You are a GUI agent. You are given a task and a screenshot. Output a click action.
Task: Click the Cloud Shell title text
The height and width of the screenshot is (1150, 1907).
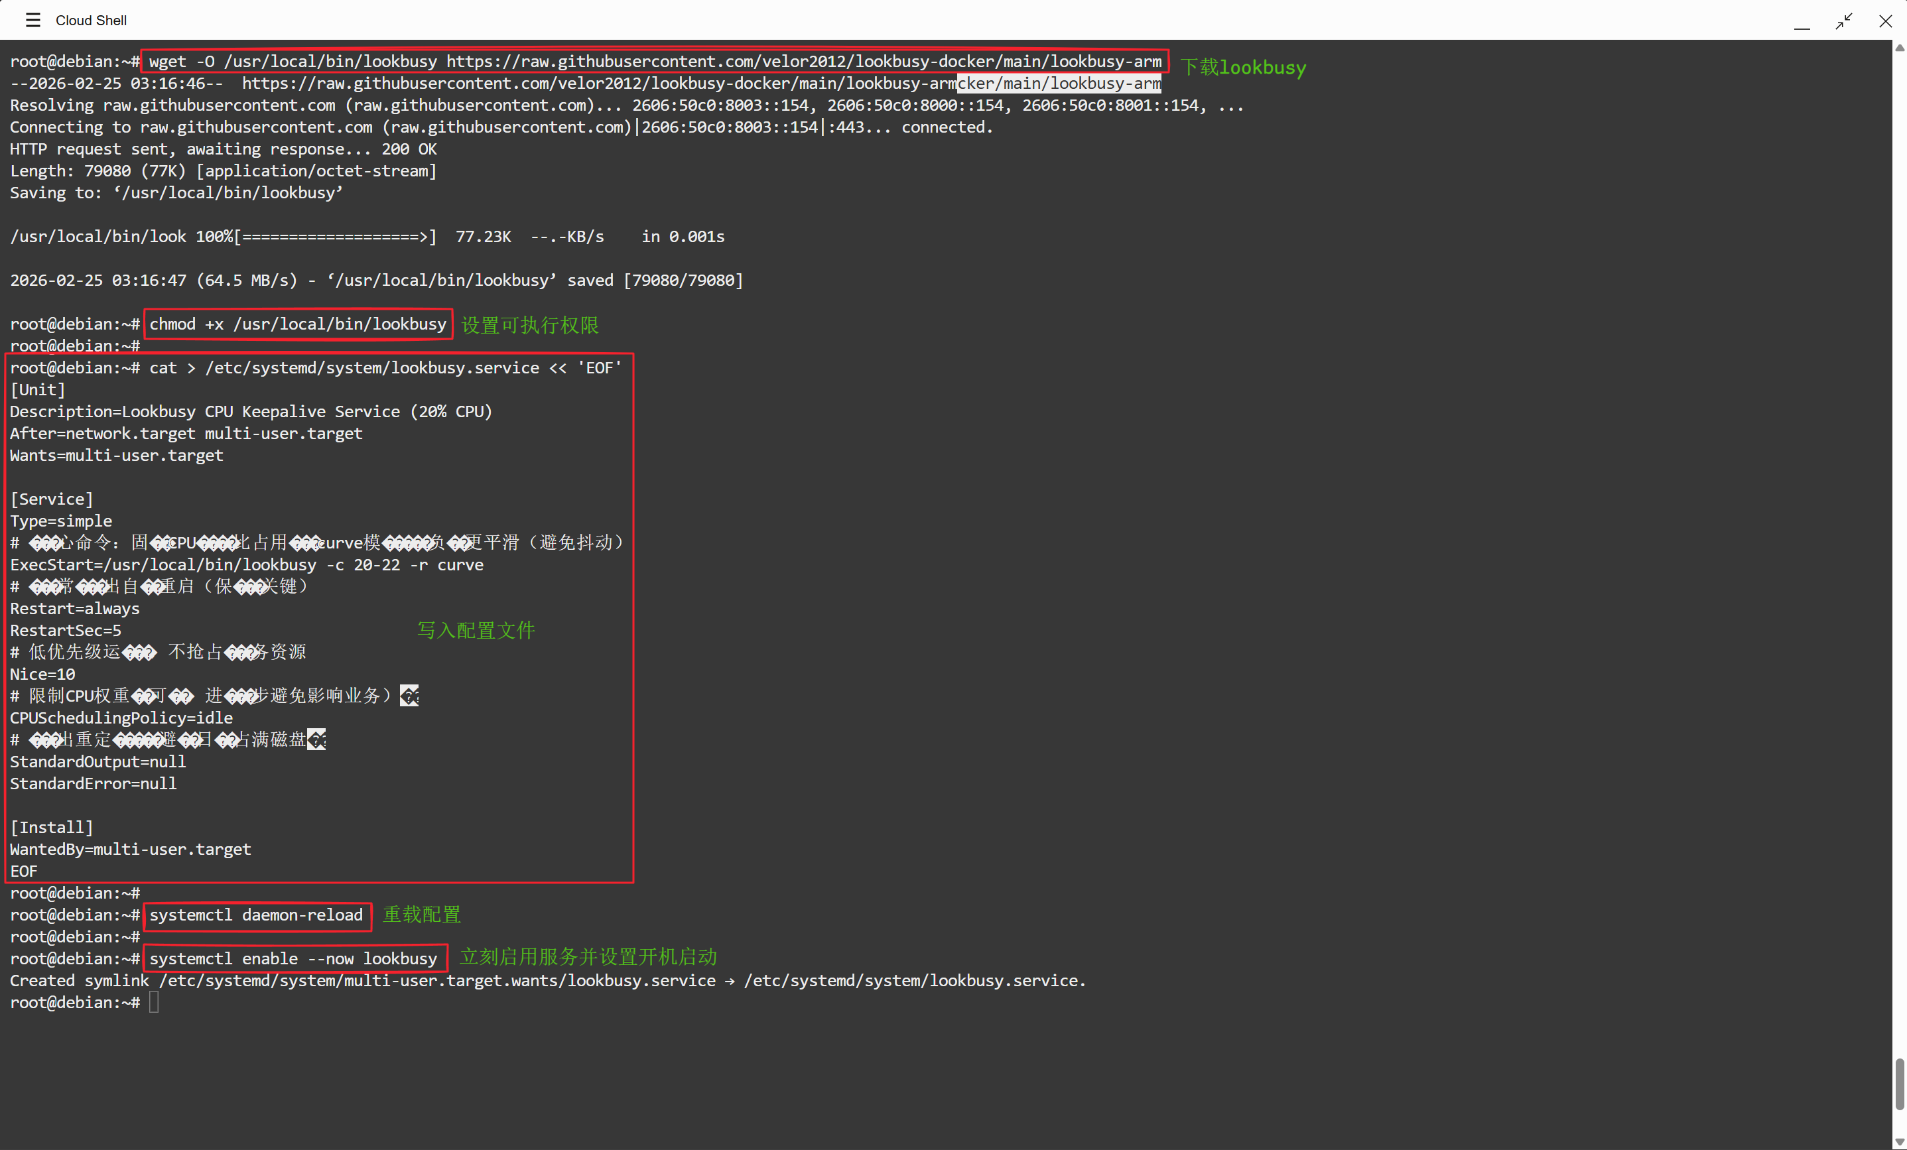point(91,20)
